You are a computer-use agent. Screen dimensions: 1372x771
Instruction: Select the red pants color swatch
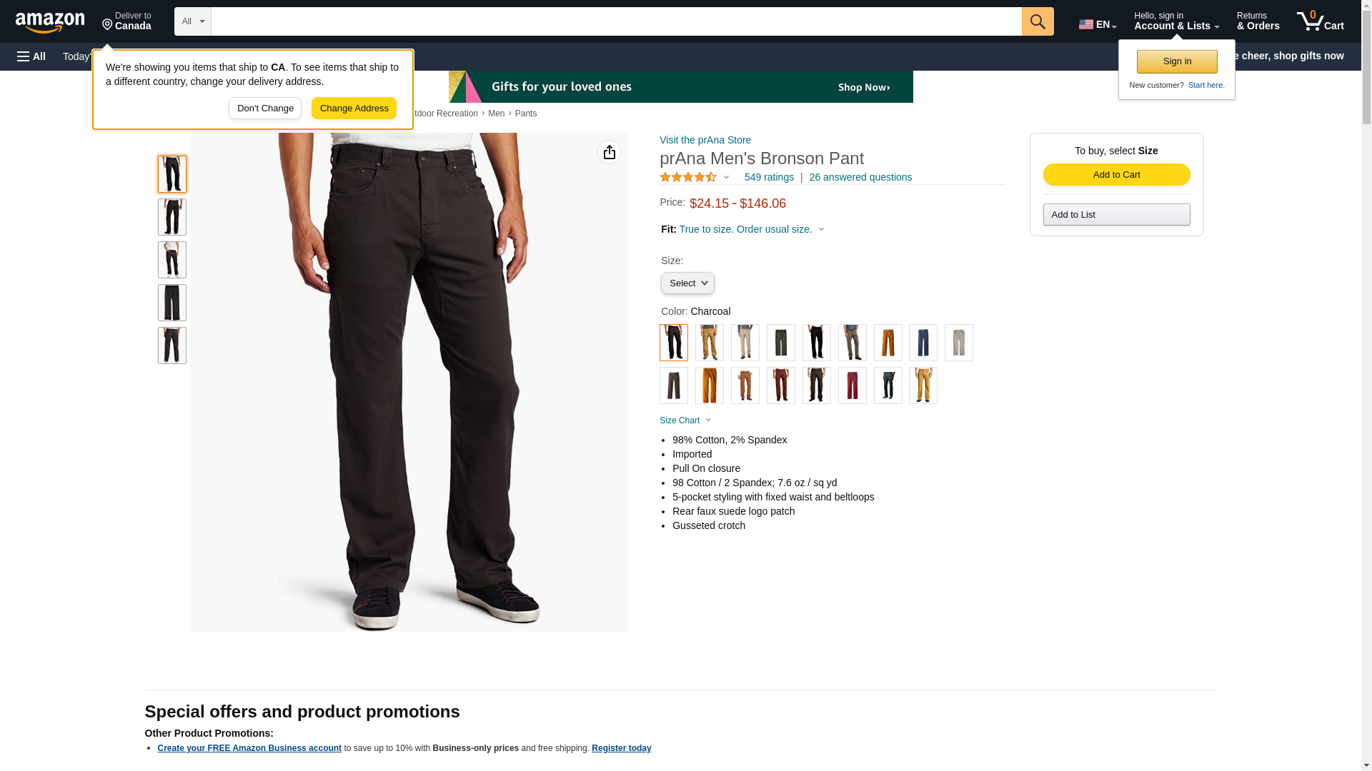point(852,385)
